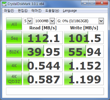Select the Seq read result 112.1

43,38
